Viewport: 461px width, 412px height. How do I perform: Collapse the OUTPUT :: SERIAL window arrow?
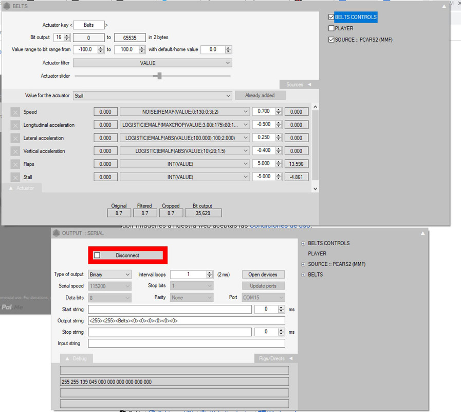pos(422,233)
